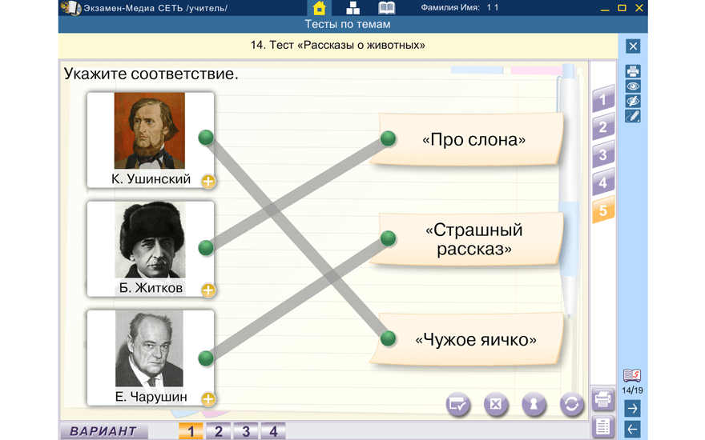Select the pencil drawing tool icon
Image resolution: width=705 pixels, height=440 pixels.
[x=633, y=116]
